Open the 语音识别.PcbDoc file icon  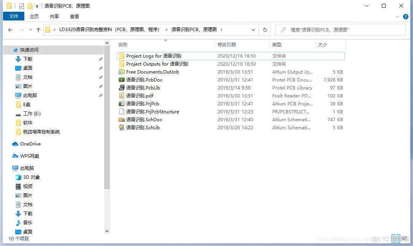point(121,80)
